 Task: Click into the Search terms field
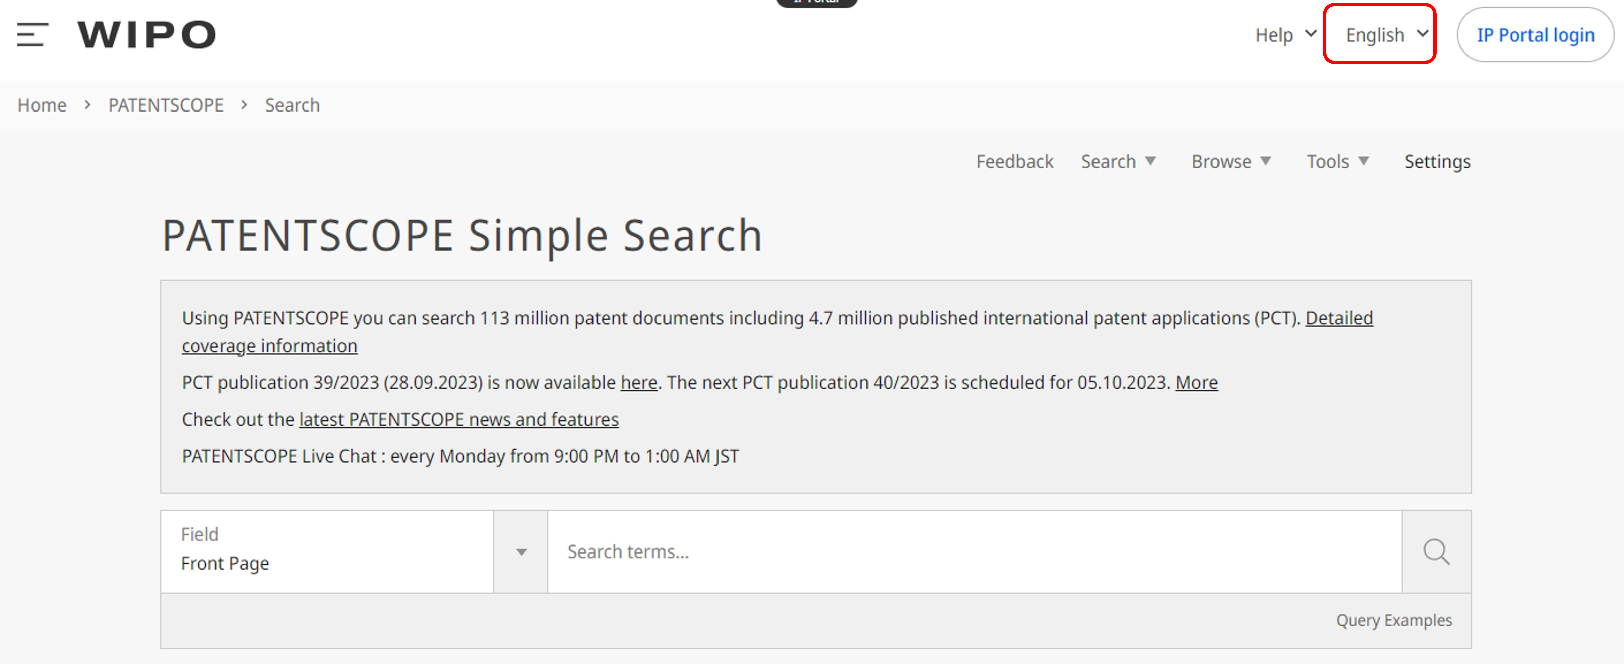coord(974,552)
